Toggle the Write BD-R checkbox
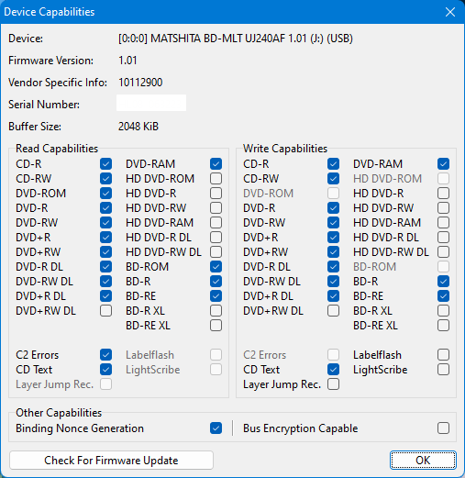The height and width of the screenshot is (478, 465). (443, 282)
